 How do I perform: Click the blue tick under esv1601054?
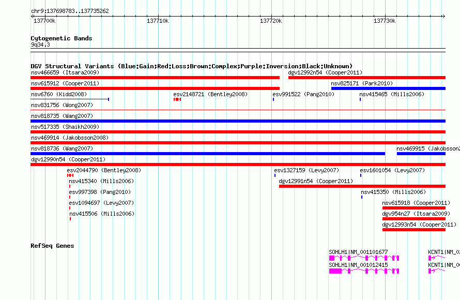point(361,175)
